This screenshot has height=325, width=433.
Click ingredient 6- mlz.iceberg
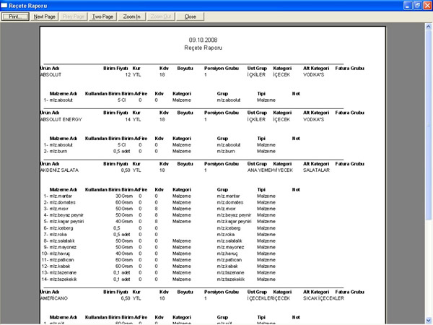click(x=58, y=228)
